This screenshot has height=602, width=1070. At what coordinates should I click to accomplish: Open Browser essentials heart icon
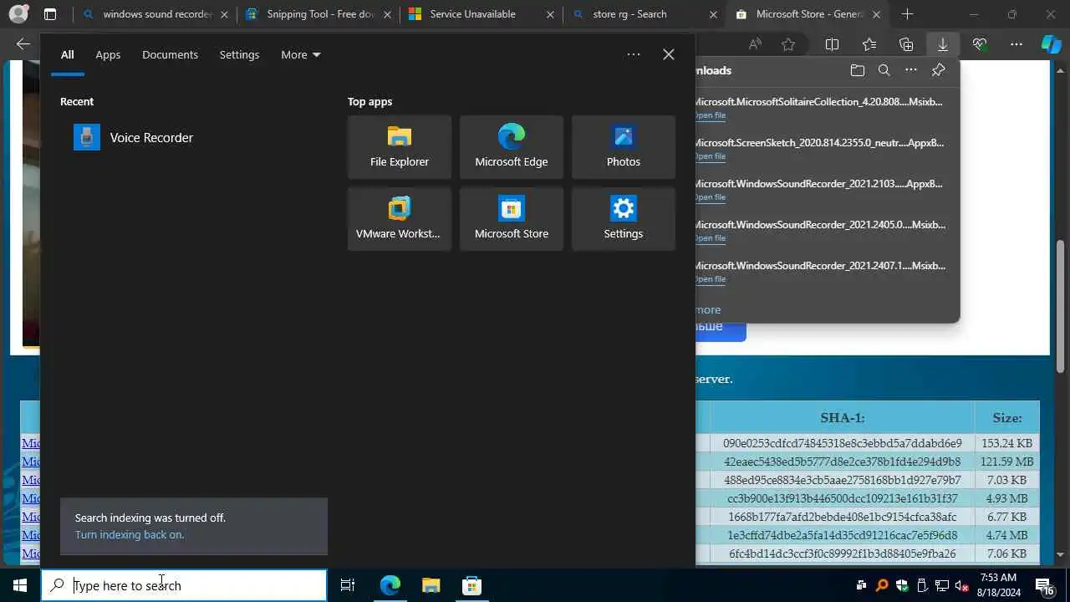pyautogui.click(x=980, y=44)
